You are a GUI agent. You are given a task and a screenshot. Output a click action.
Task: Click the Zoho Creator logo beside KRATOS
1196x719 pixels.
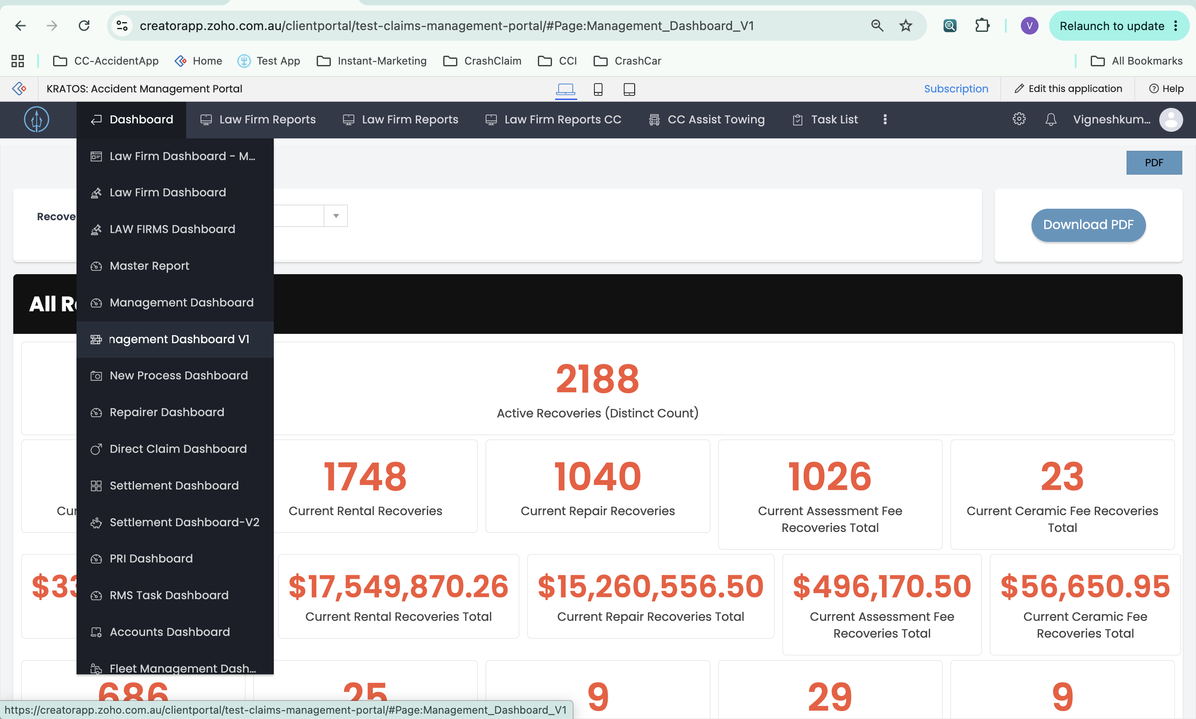(19, 89)
